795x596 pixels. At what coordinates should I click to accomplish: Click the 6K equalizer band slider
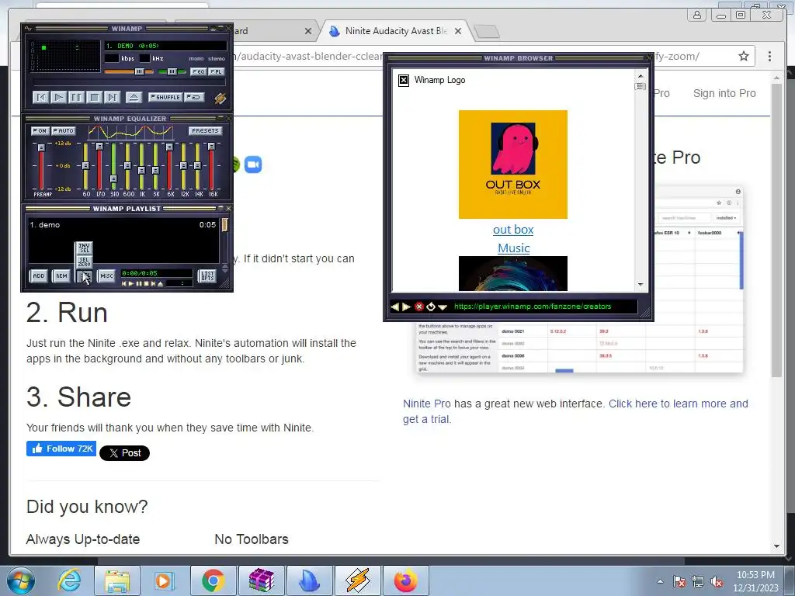pos(169,147)
